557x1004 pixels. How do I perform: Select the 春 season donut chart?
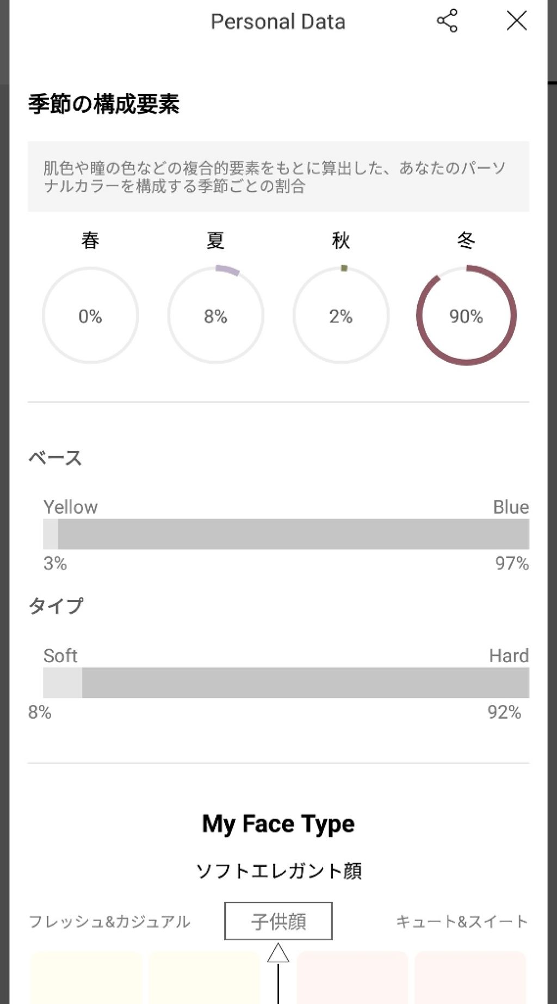click(90, 315)
